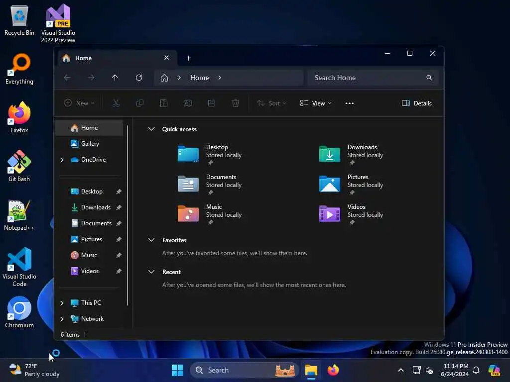Select the Recycle Bin desktop icon
Image resolution: width=510 pixels, height=382 pixels.
[x=19, y=20]
